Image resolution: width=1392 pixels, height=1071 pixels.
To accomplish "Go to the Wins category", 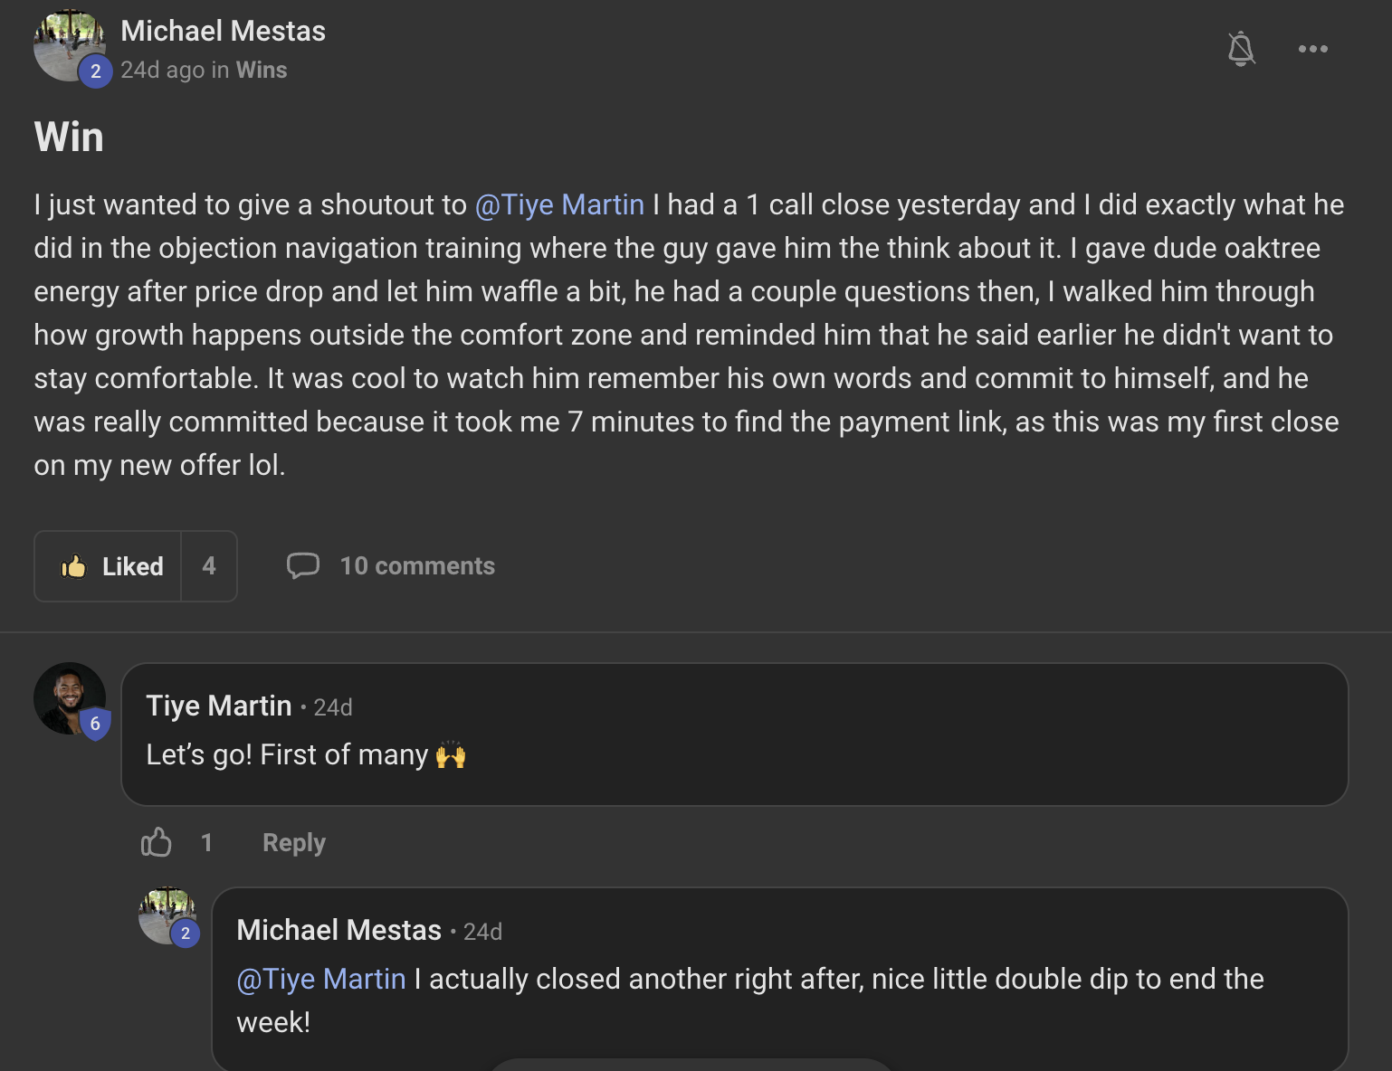I will [x=262, y=71].
